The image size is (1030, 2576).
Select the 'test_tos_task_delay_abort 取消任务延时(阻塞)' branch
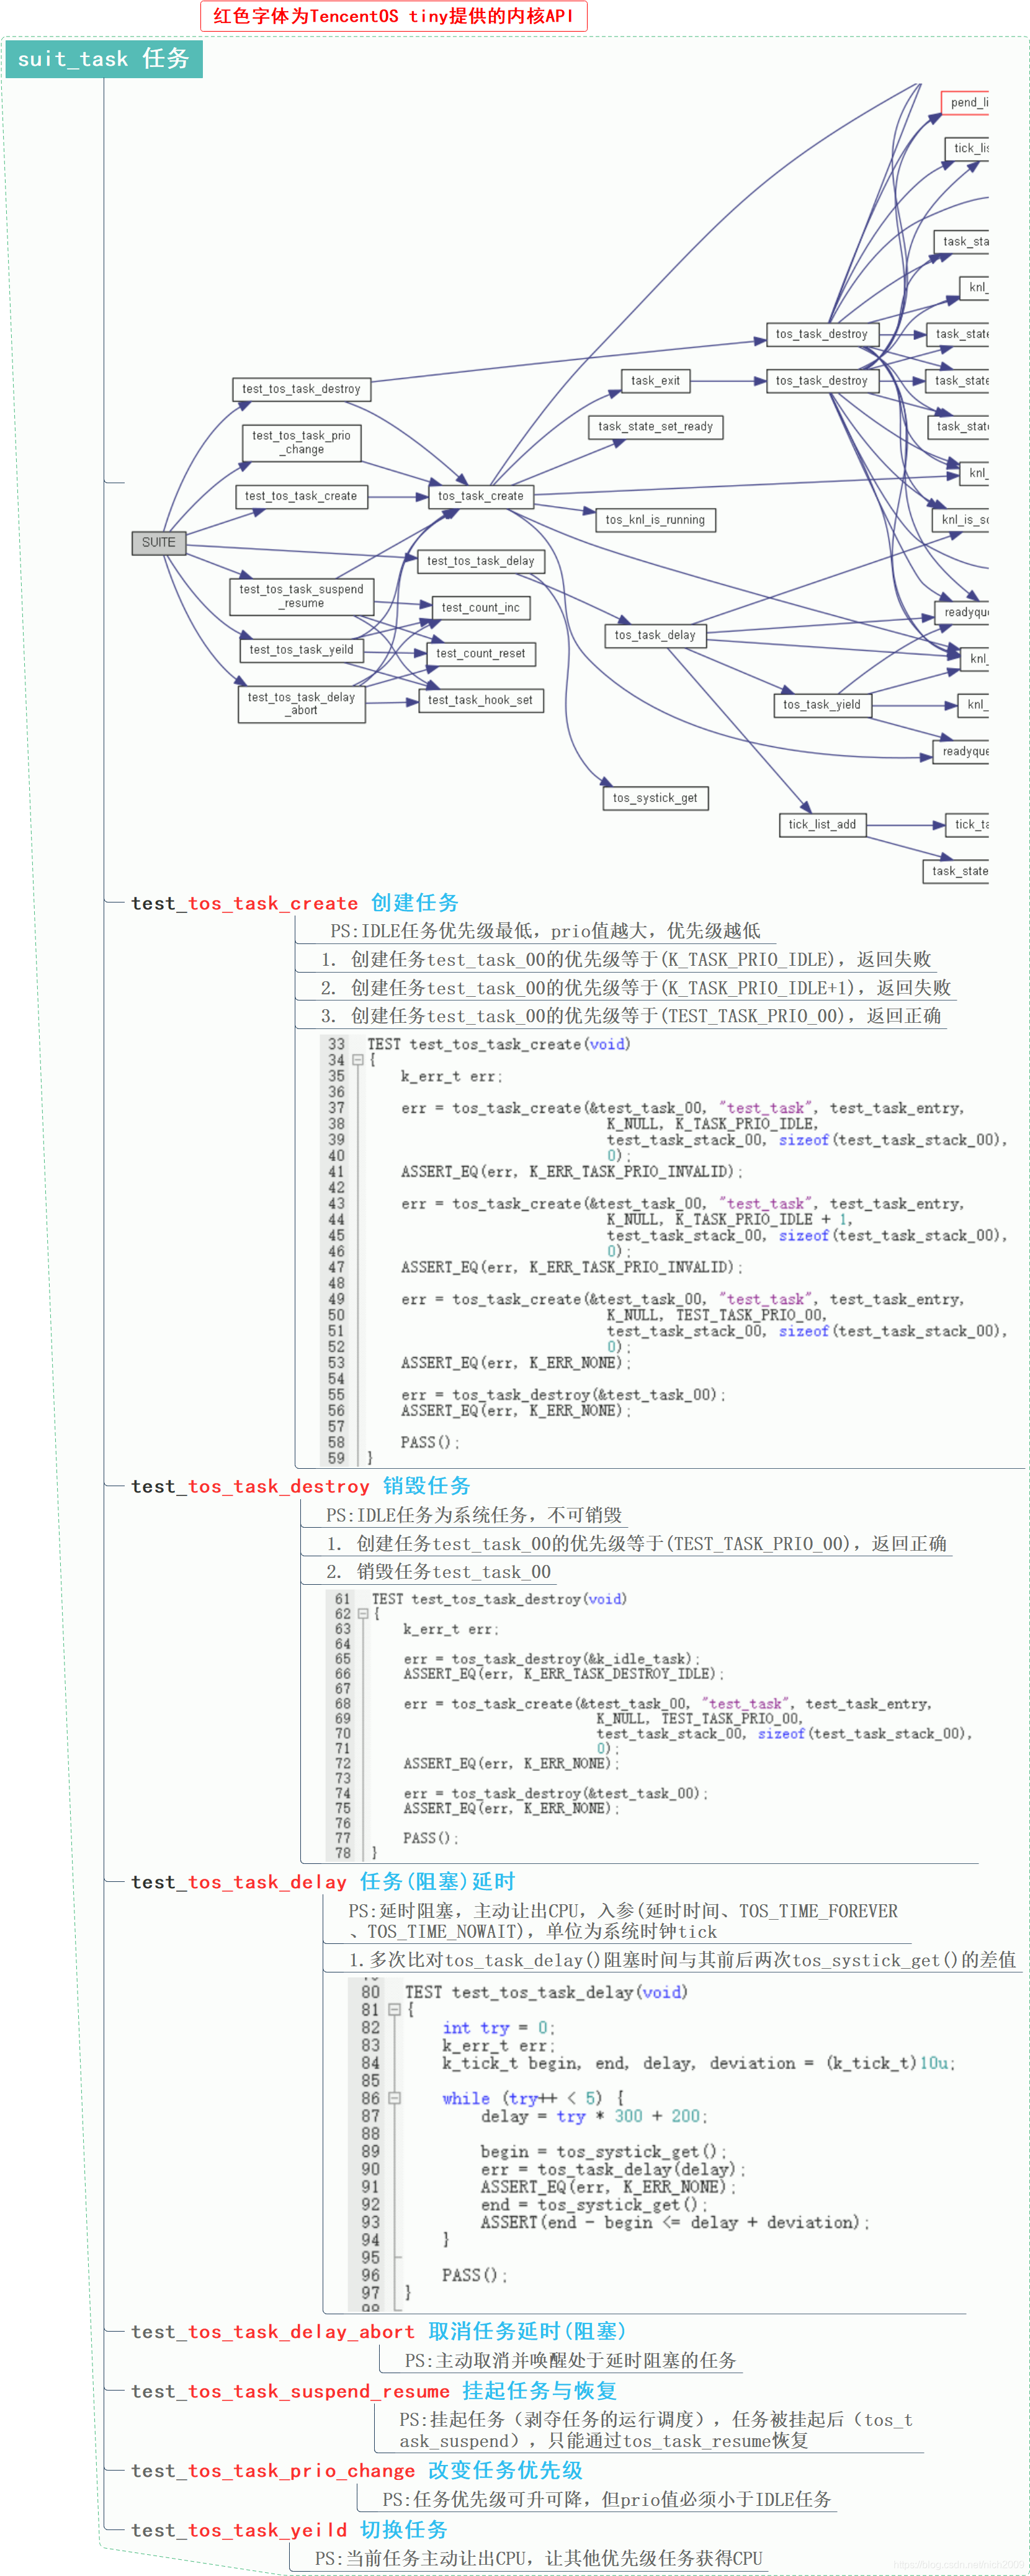click(378, 2332)
